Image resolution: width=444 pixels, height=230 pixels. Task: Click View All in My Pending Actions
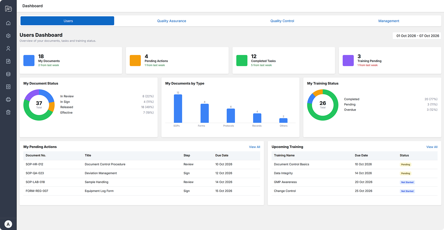coord(254,147)
